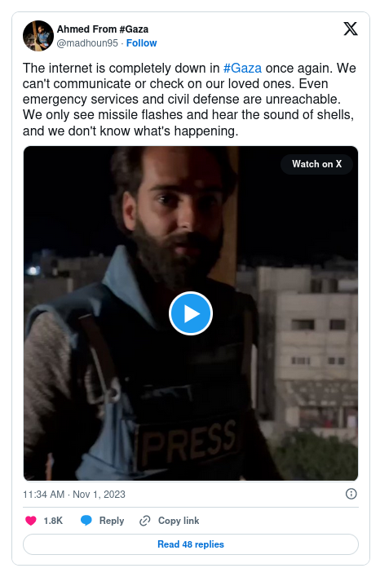This screenshot has height=577, width=380.
Task: Click the copy link chain icon
Action: tap(145, 521)
